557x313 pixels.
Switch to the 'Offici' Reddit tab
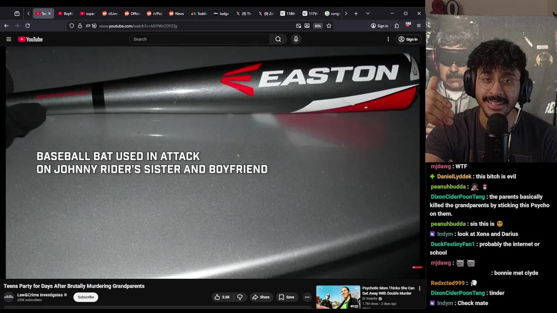pos(132,13)
